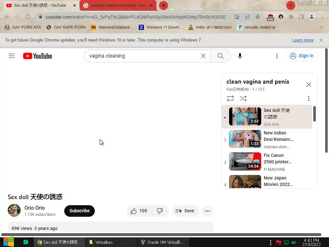Reload the current page
The height and width of the screenshot is (247, 329).
point(28,17)
